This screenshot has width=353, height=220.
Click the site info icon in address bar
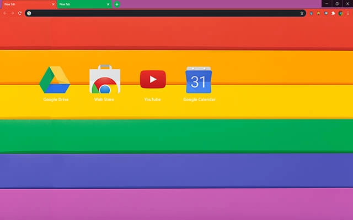(x=29, y=13)
